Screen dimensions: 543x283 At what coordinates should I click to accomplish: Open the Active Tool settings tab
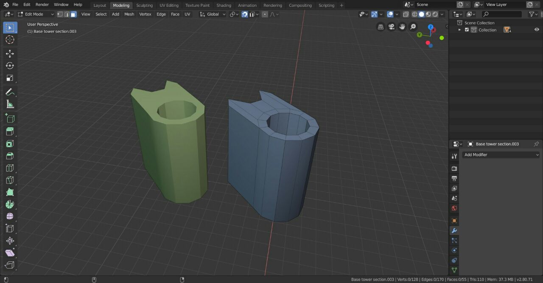pyautogui.click(x=454, y=156)
